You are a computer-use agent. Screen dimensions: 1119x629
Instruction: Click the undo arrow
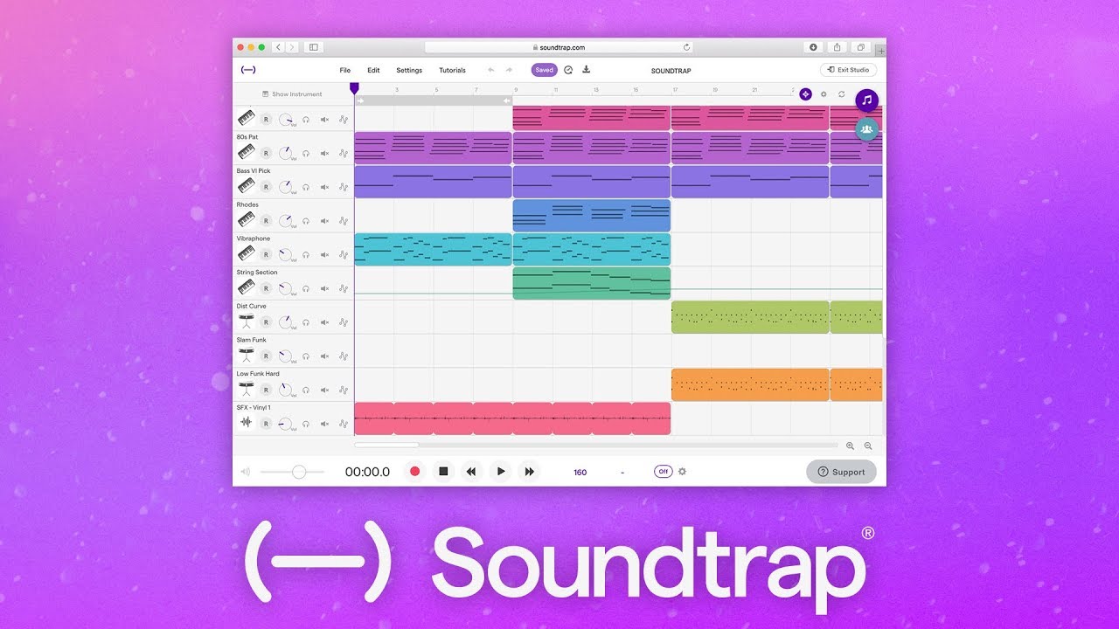pyautogui.click(x=490, y=70)
